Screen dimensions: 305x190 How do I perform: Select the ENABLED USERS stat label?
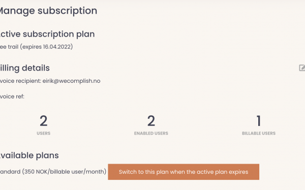(x=151, y=133)
